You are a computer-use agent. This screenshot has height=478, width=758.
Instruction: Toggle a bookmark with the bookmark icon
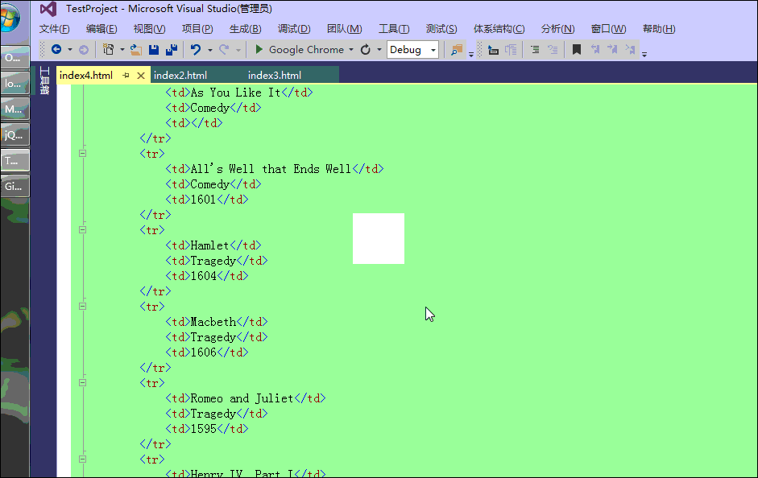tap(576, 49)
